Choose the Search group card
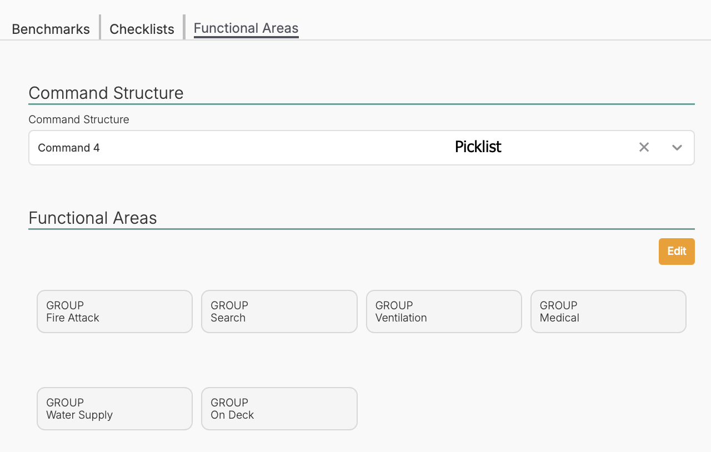 click(279, 312)
